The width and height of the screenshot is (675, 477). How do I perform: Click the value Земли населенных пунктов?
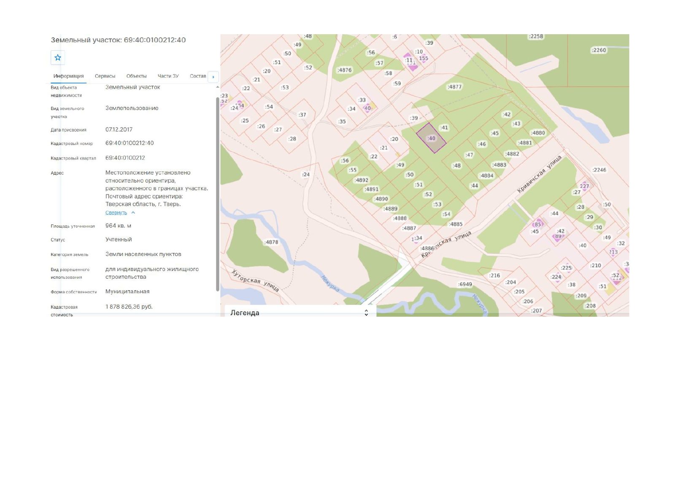click(143, 254)
